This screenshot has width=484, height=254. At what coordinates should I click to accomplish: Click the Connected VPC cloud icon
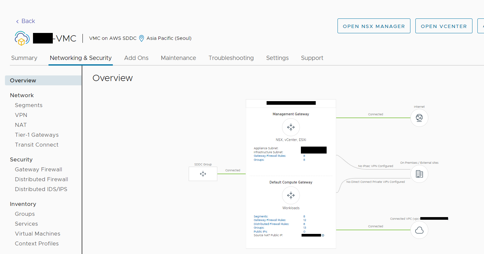tap(419, 230)
